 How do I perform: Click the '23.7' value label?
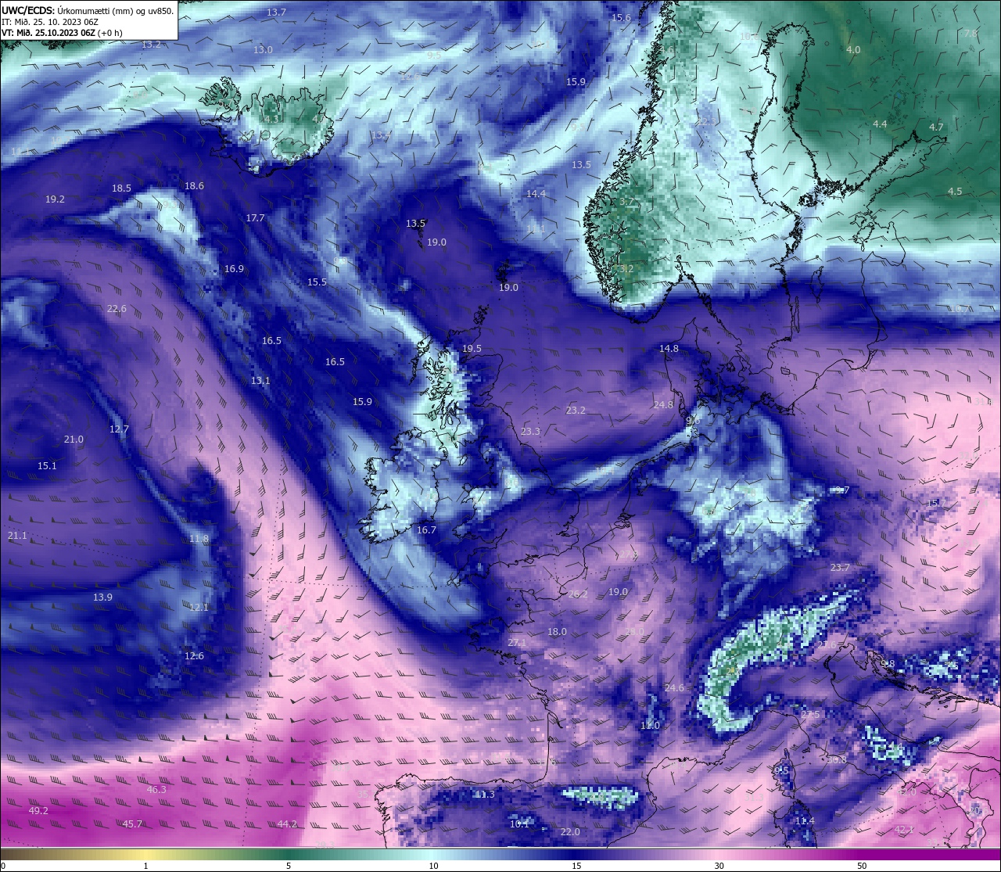pos(840,568)
